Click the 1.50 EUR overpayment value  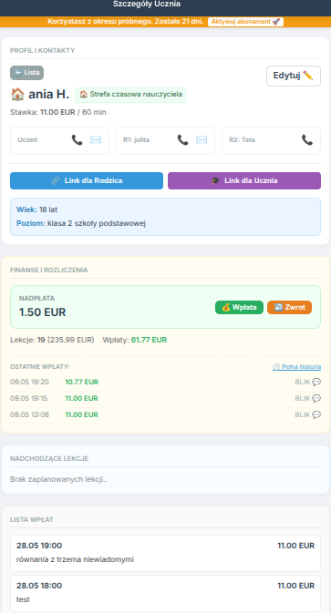click(x=43, y=312)
